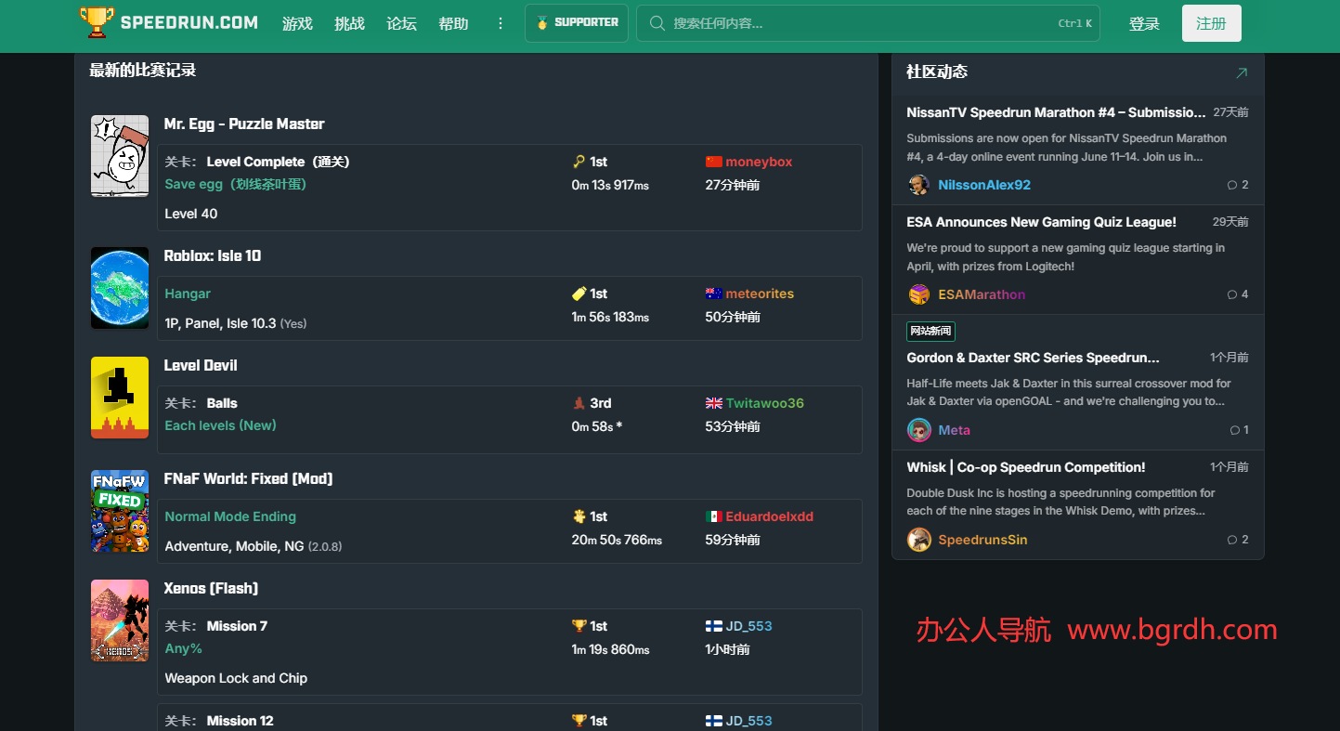Click ESAMarathon avatar
The image size is (1340, 731).
click(918, 294)
